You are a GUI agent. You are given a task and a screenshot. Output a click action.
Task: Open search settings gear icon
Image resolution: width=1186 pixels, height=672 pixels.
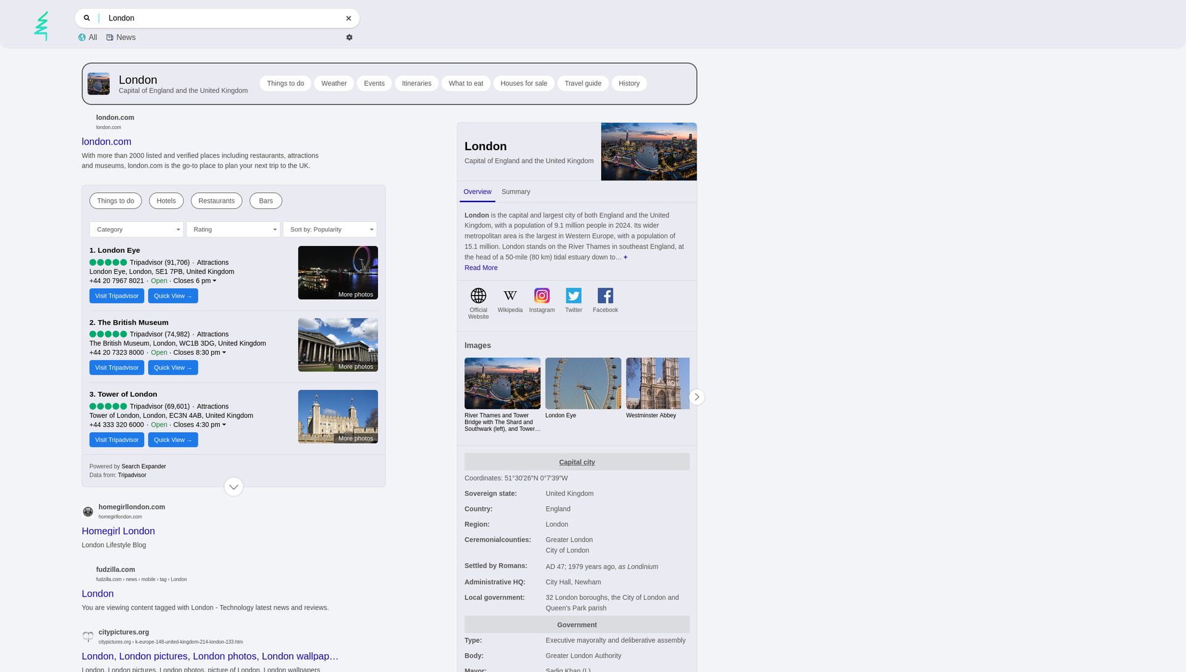tap(349, 38)
